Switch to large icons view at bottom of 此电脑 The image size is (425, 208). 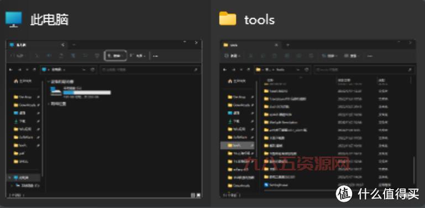[198, 195]
